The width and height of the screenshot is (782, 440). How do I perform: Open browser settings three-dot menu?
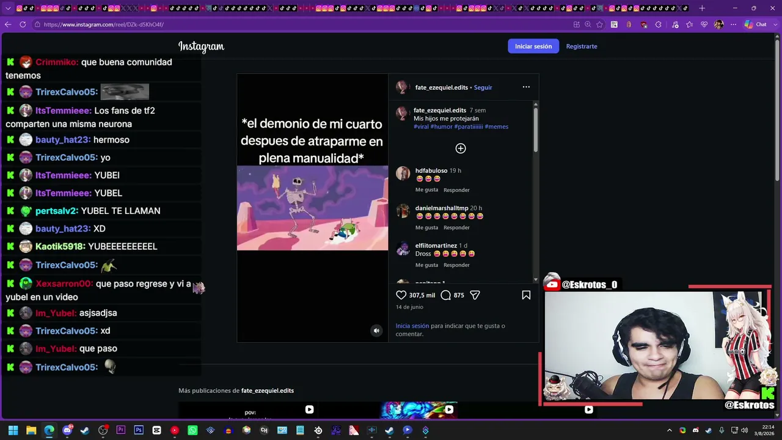[733, 24]
